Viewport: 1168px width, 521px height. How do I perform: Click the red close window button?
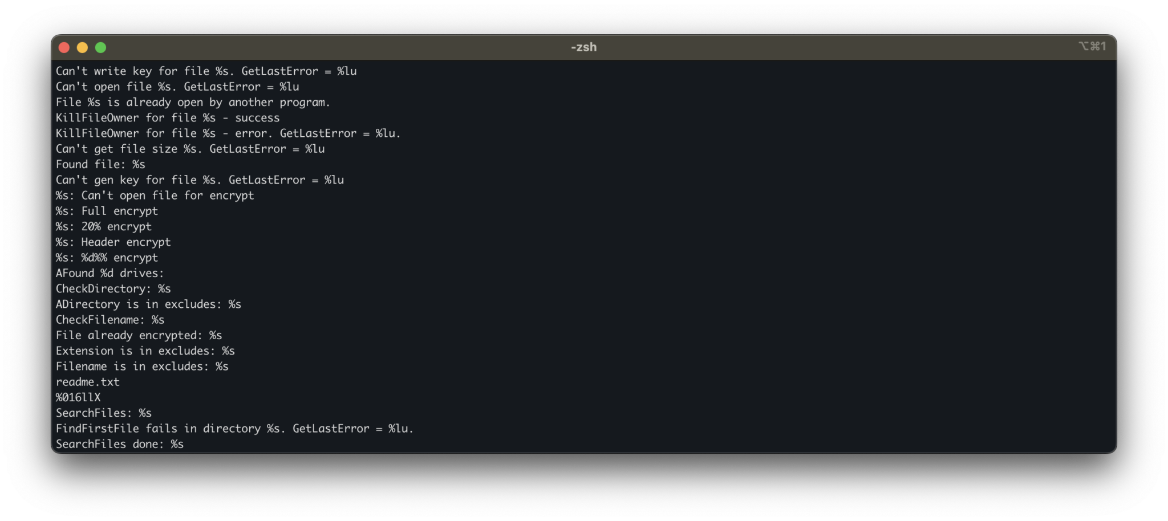pyautogui.click(x=64, y=48)
